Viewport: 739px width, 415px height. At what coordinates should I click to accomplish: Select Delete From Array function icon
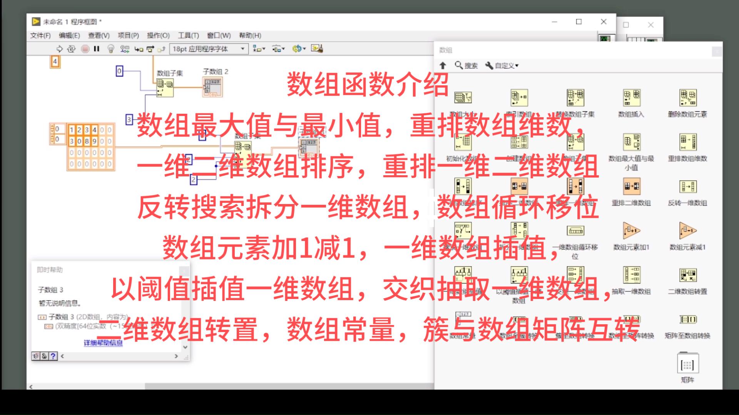tap(687, 98)
